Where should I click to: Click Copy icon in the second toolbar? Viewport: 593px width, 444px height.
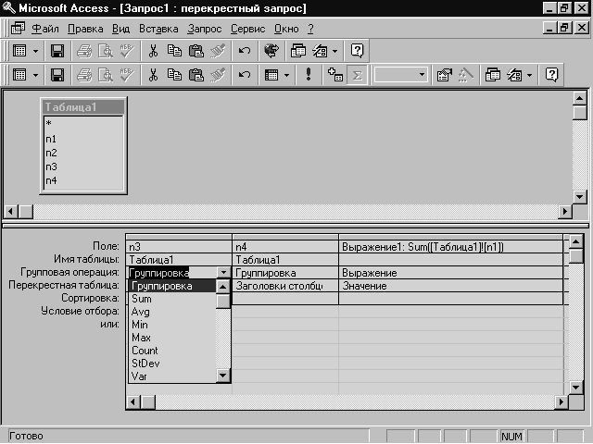(174, 75)
